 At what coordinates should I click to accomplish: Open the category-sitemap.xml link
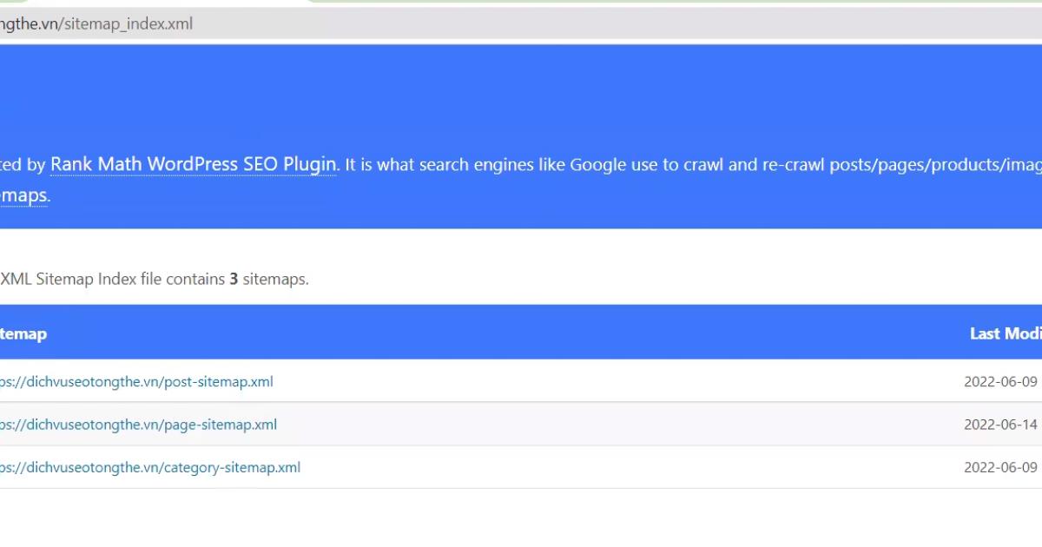[152, 467]
